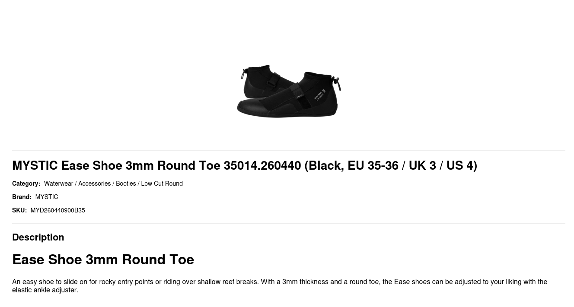Go to the Booties category
574x307 pixels.
tap(126, 184)
